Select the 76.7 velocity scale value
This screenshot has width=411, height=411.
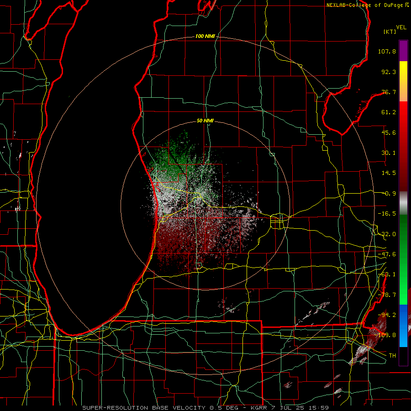tap(389, 92)
